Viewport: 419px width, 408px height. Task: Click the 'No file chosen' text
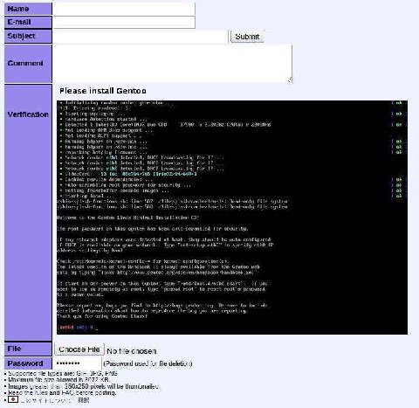(131, 351)
